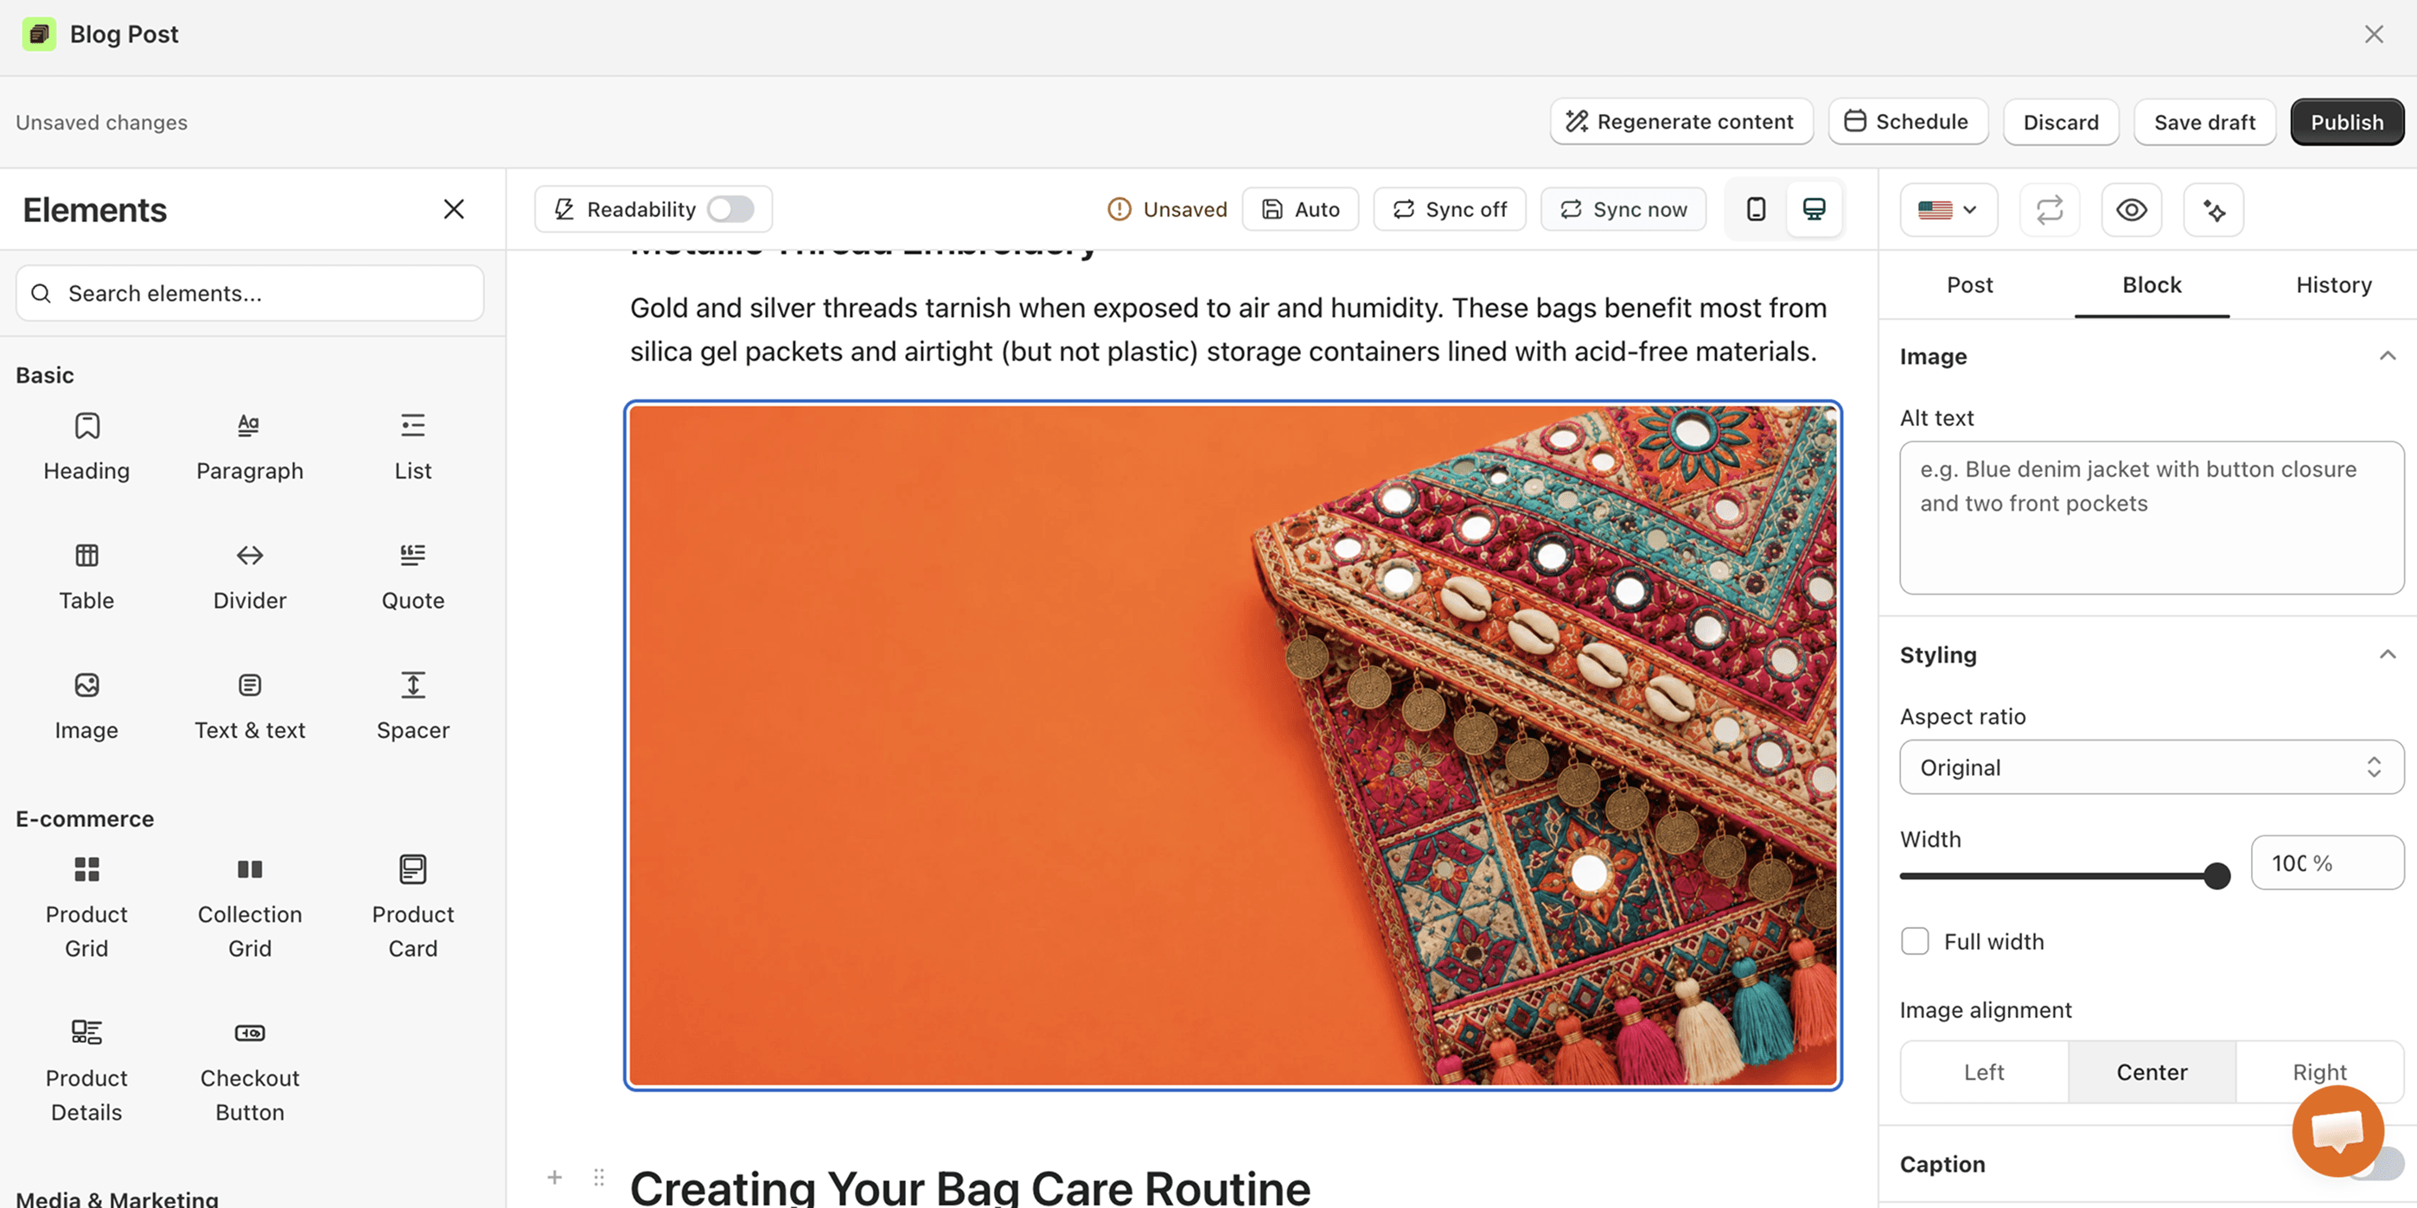Publish the blog post
The width and height of the screenshot is (2417, 1208).
tap(2347, 122)
